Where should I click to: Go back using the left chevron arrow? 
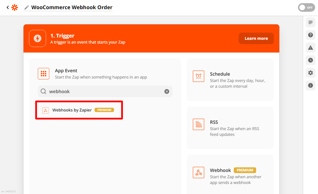pyautogui.click(x=8, y=7)
